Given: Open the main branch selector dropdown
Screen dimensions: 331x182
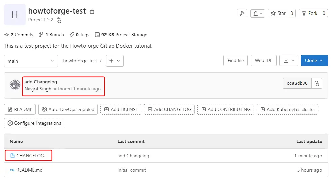Looking at the screenshot, I should pyautogui.click(x=31, y=61).
